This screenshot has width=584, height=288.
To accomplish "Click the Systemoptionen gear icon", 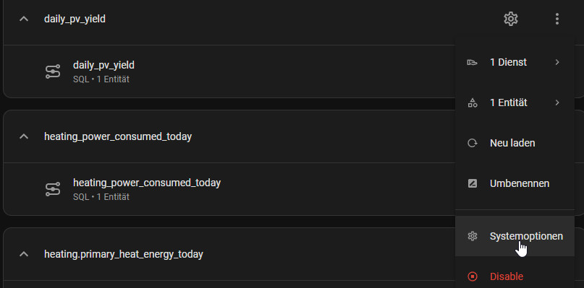I will (x=473, y=236).
